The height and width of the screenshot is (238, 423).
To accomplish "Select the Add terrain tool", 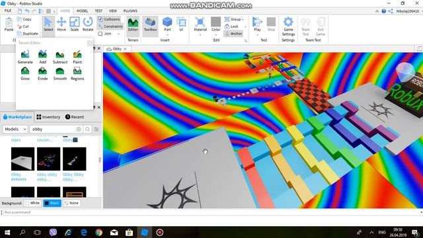I will (42, 57).
